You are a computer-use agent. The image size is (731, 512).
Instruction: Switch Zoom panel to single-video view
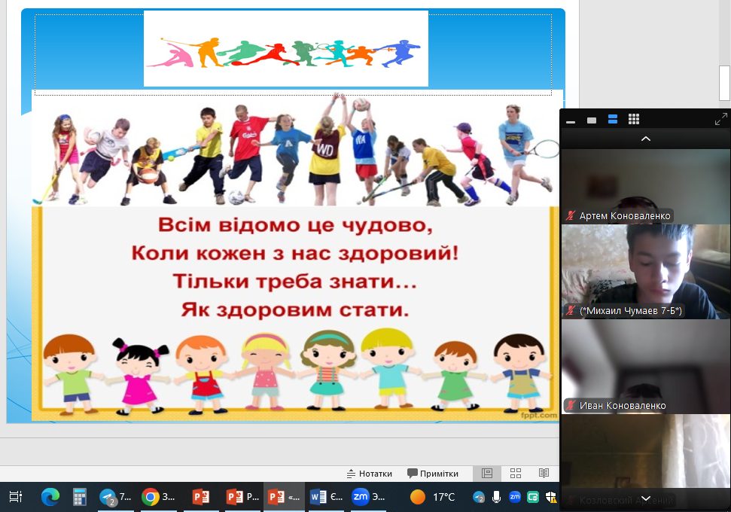click(x=592, y=120)
